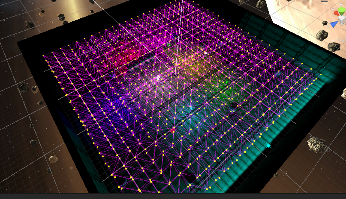Select the bright white light in grid center

click(x=158, y=77)
